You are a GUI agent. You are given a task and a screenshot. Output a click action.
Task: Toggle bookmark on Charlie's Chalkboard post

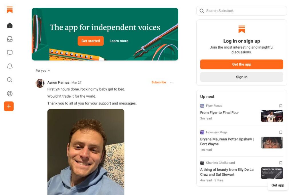[x=281, y=163]
